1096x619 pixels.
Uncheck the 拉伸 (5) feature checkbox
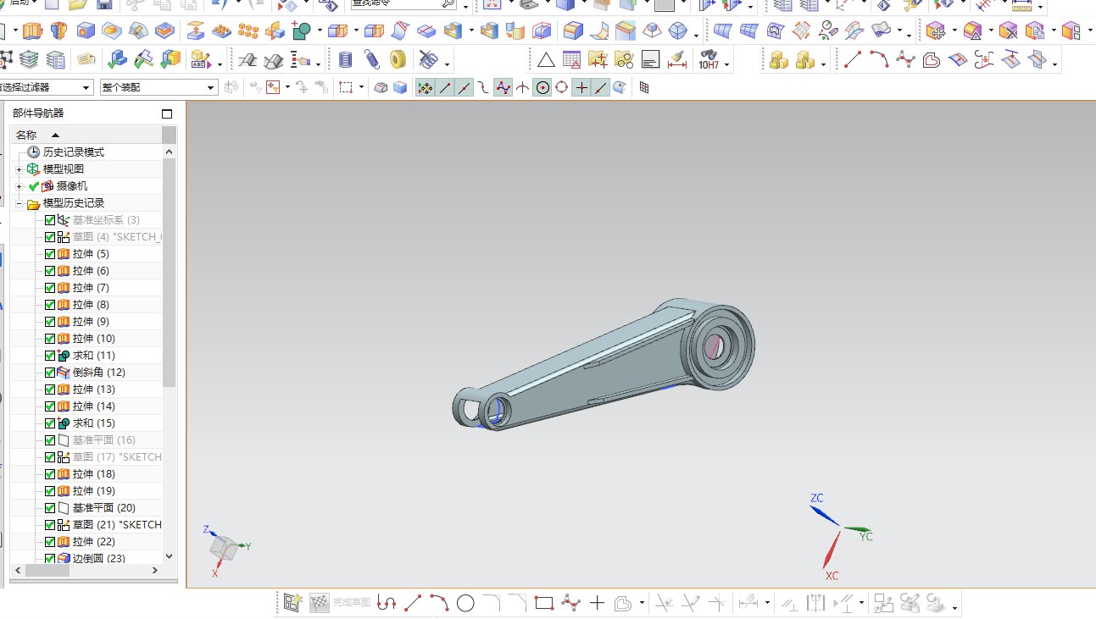50,254
